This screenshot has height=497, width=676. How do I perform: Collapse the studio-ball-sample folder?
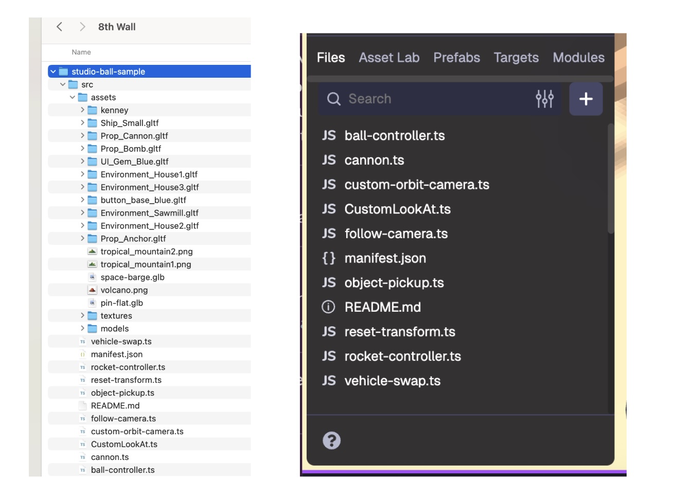[x=53, y=72]
